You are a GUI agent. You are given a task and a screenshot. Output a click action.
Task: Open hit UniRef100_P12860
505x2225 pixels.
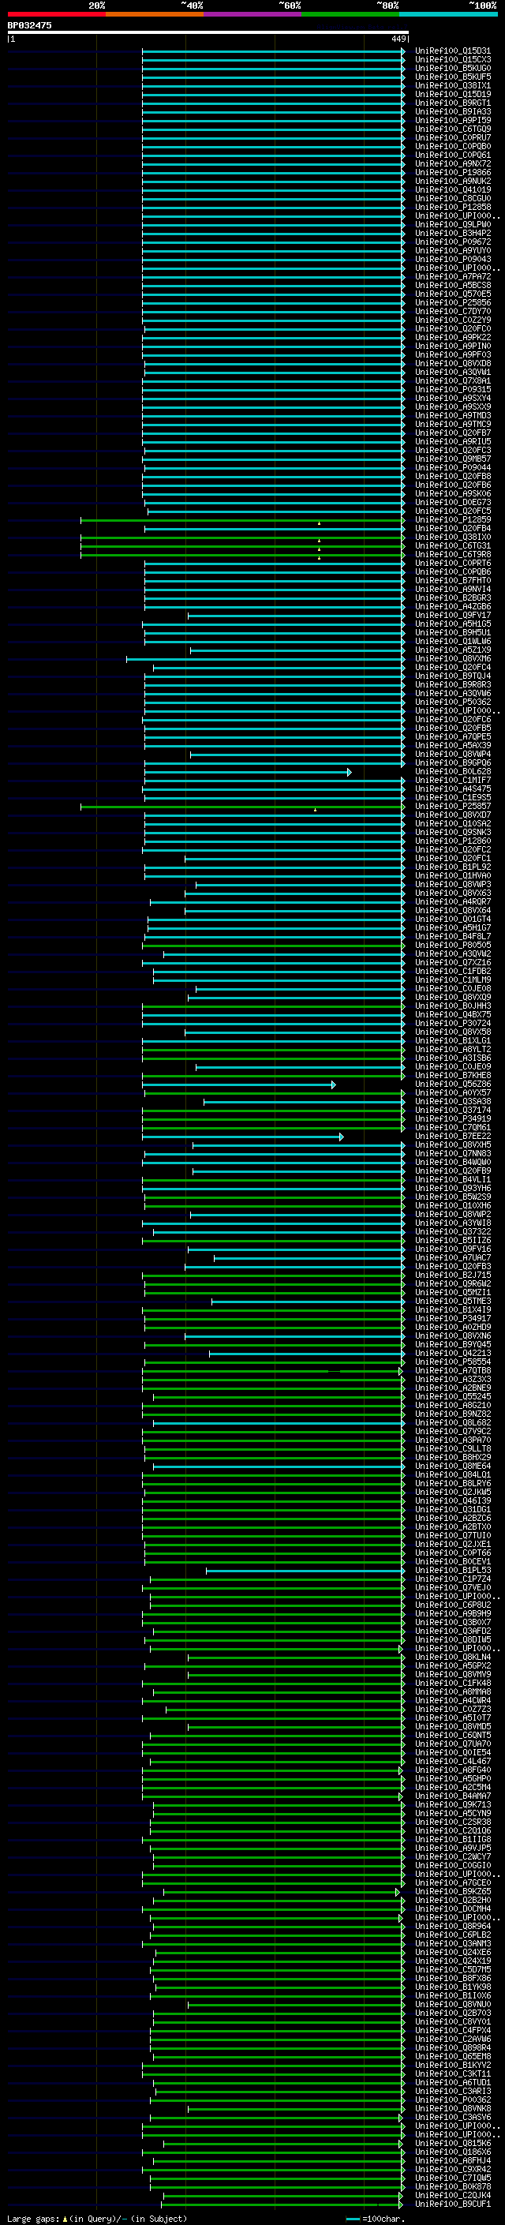[x=453, y=841]
